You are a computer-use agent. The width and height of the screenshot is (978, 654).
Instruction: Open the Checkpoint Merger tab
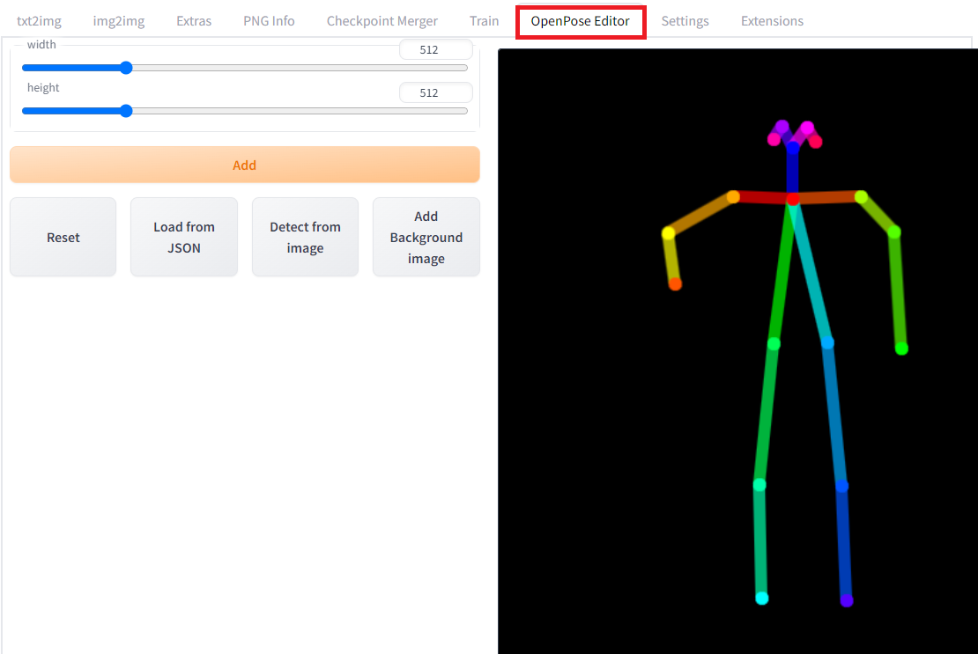[x=382, y=20]
